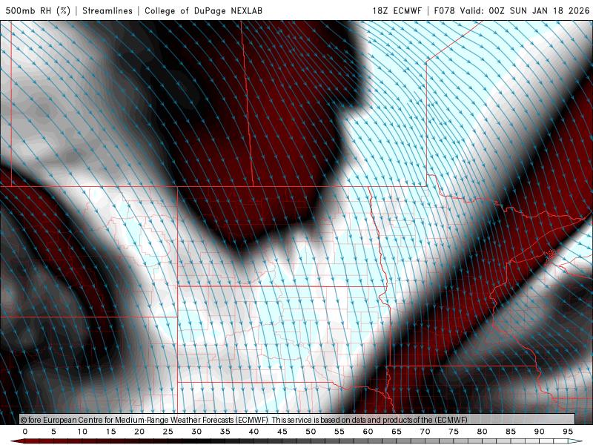The image size is (593, 445).
Task: Click the "55" label on the color scale
Action: coord(339,432)
